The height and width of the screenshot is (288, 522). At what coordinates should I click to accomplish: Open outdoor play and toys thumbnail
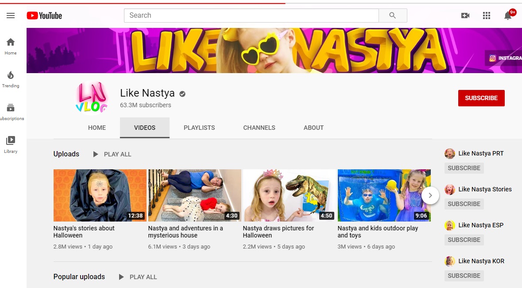(384, 195)
